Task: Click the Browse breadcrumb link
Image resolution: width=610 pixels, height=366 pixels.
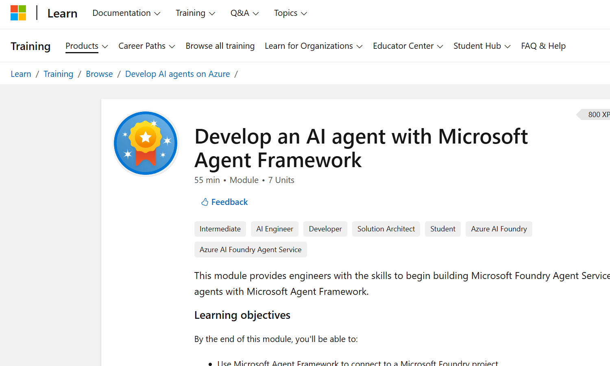Action: pyautogui.click(x=99, y=74)
